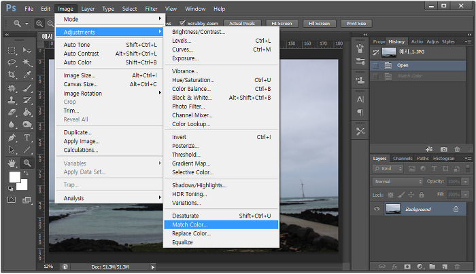The width and height of the screenshot is (476, 274).
Task: Switch to the Channels tab
Action: point(403,158)
